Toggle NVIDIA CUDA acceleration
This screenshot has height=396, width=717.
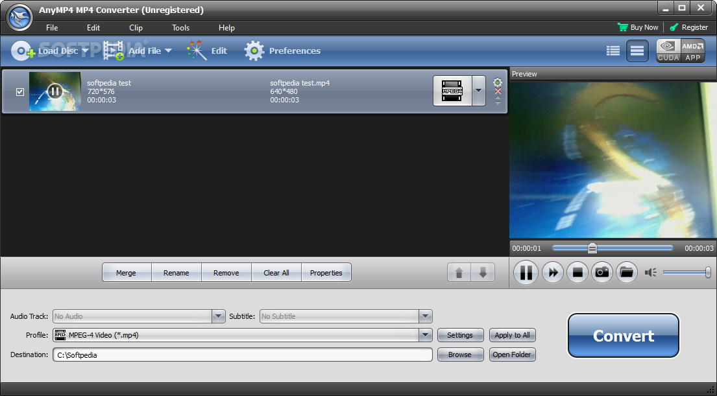(668, 51)
